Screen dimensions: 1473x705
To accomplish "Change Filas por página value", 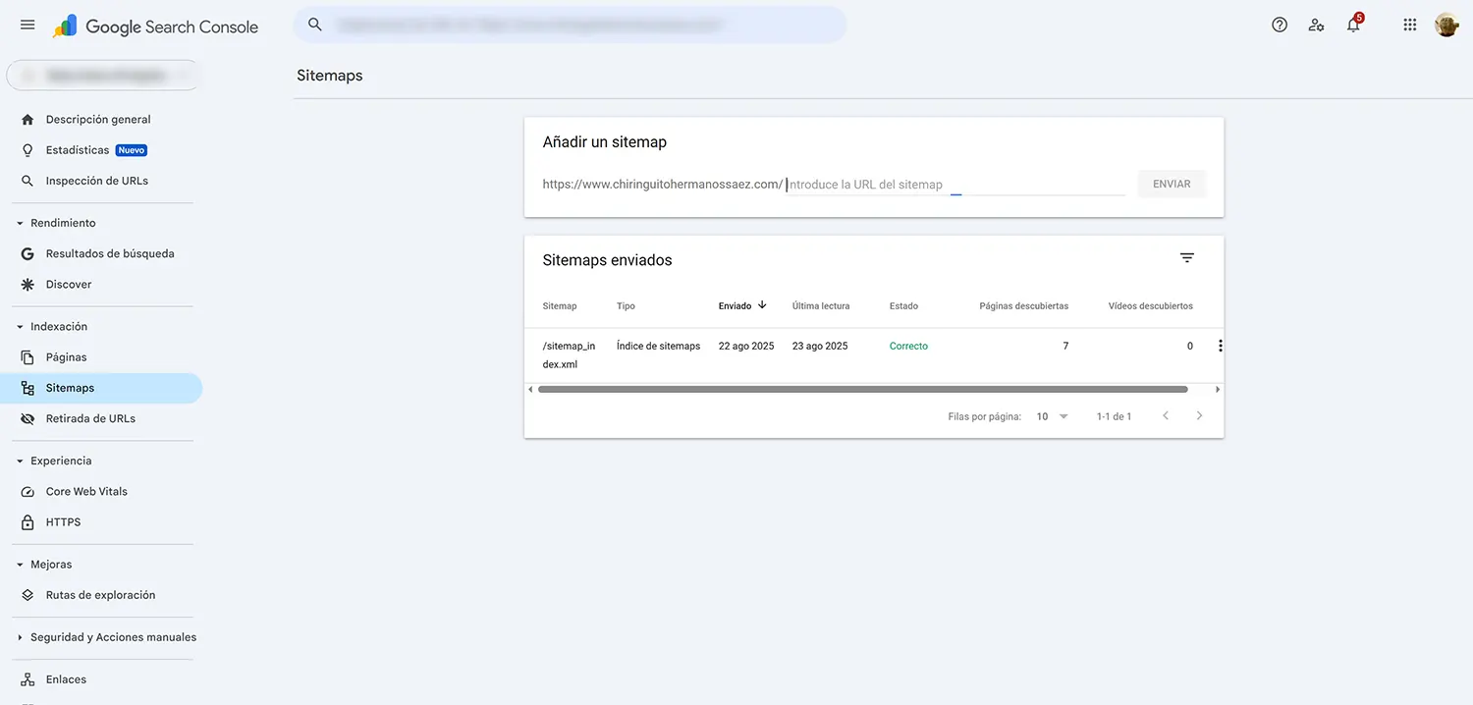I will pyautogui.click(x=1051, y=416).
